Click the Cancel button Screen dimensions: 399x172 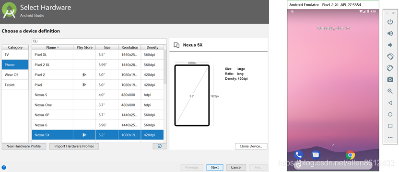click(236, 167)
